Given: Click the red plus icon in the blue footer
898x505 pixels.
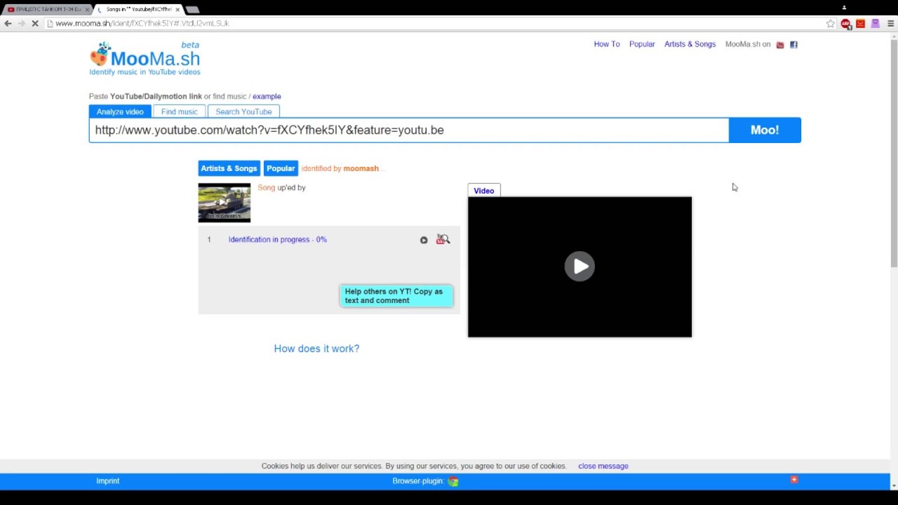Looking at the screenshot, I should 794,480.
